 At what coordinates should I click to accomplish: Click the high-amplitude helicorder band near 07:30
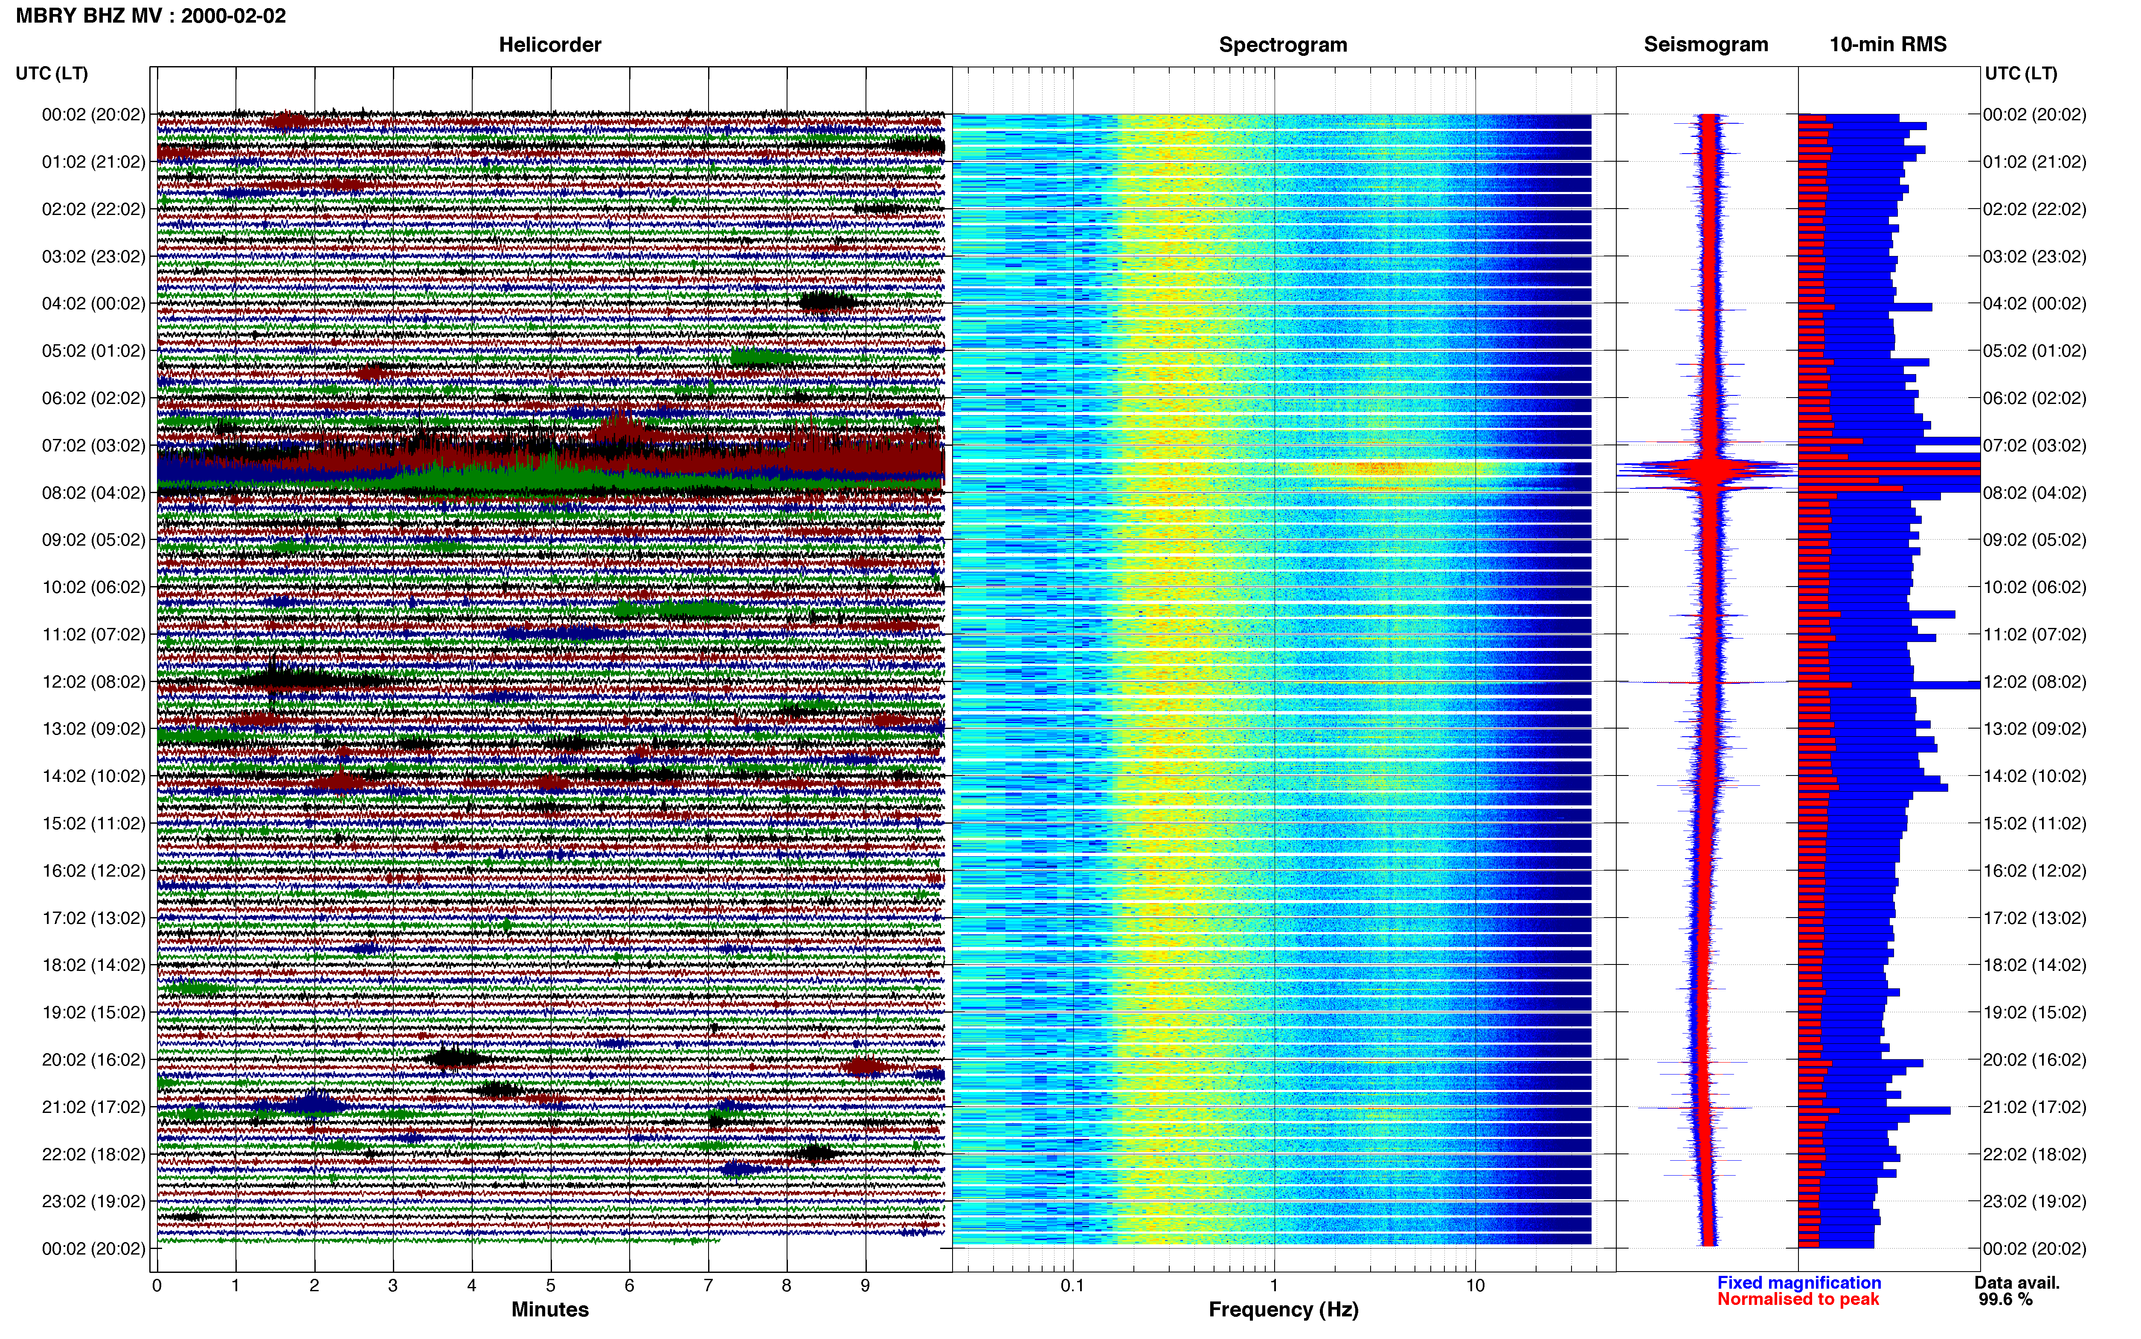pos(550,465)
